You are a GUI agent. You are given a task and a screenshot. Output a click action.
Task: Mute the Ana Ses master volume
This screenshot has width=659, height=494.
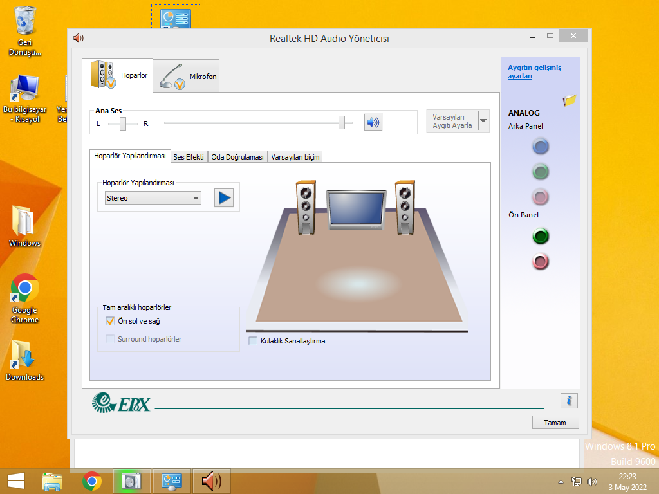pyautogui.click(x=373, y=122)
